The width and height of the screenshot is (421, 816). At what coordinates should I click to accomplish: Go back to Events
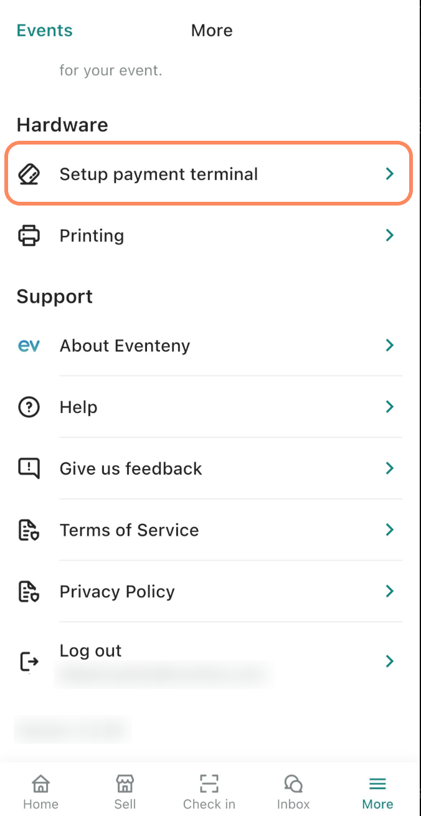point(44,31)
